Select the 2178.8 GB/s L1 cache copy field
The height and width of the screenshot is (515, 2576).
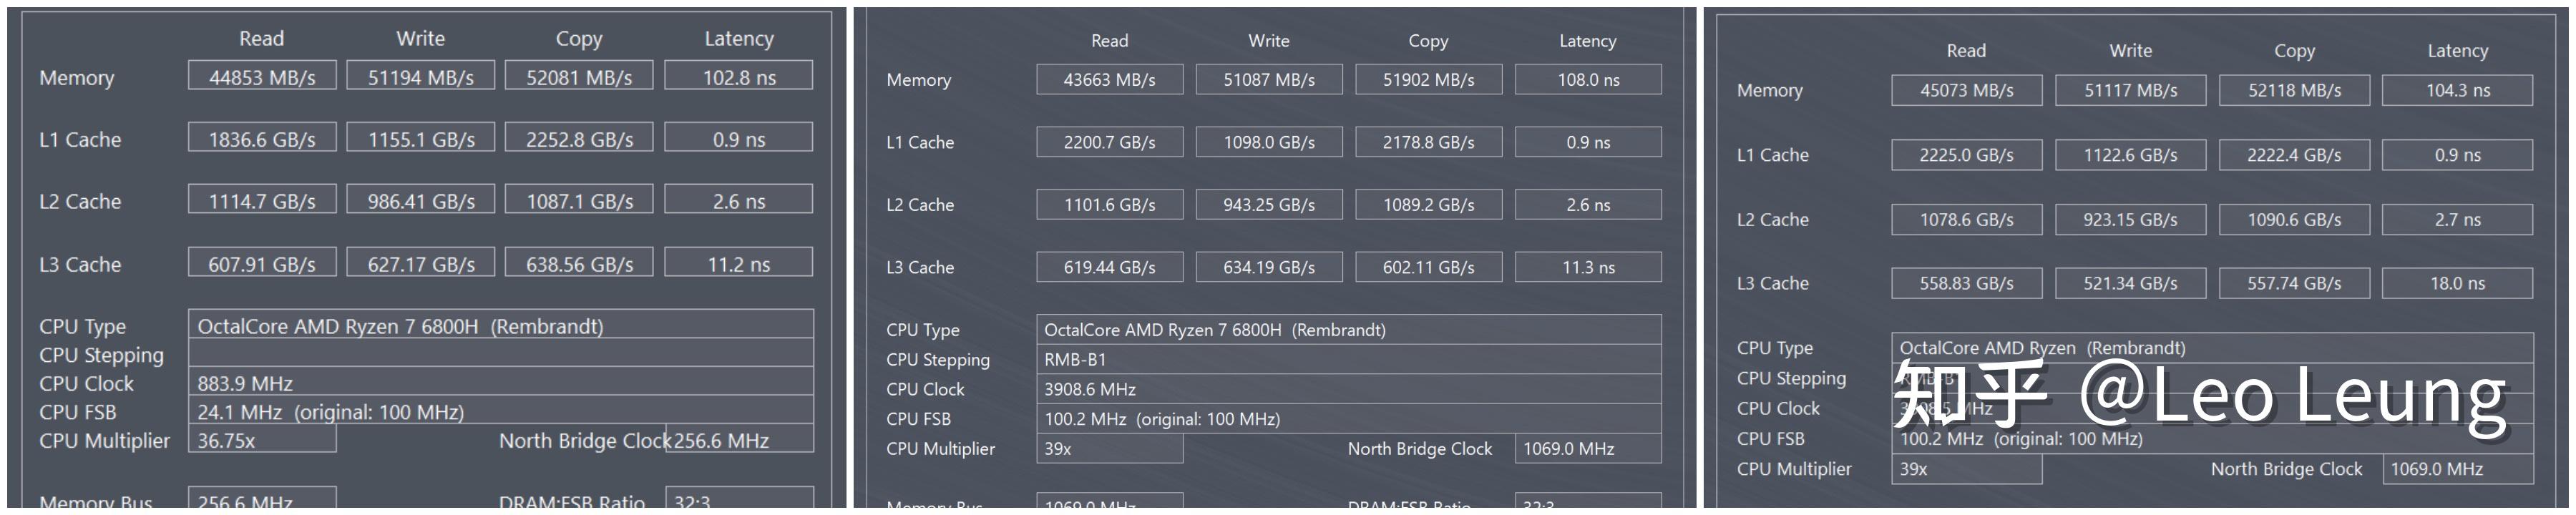1428,142
